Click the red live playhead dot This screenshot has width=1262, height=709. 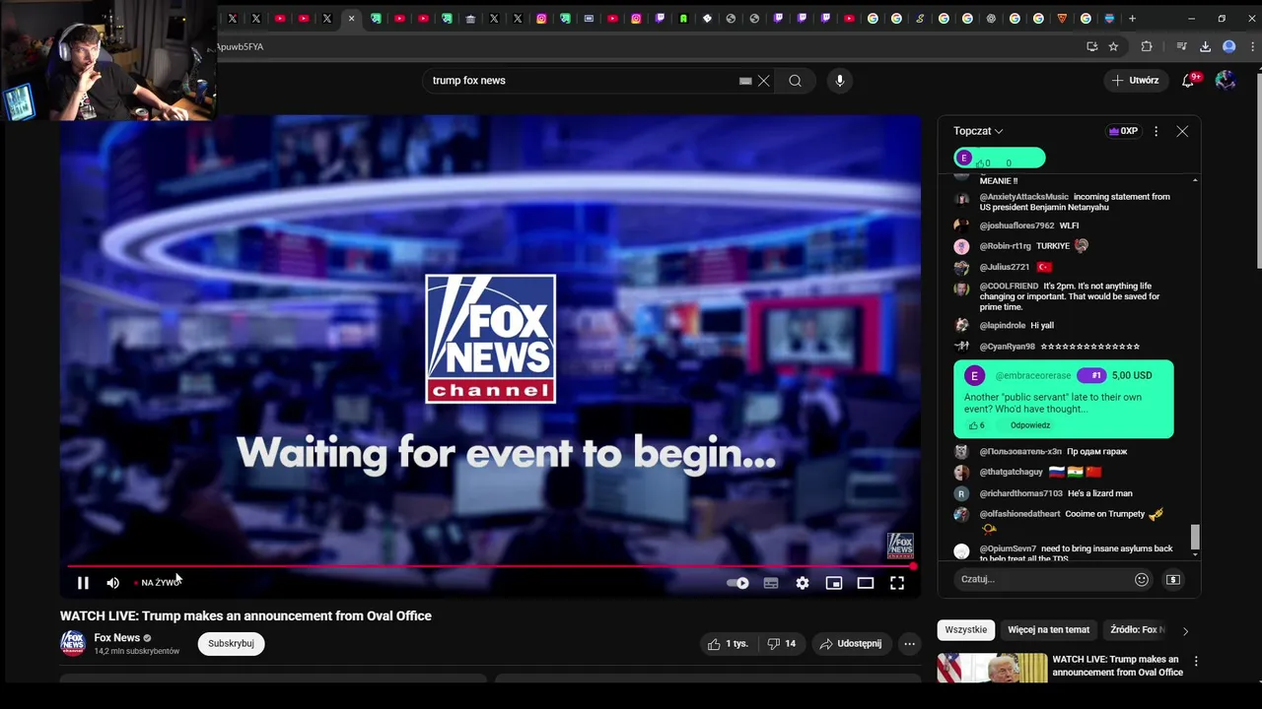(x=913, y=566)
